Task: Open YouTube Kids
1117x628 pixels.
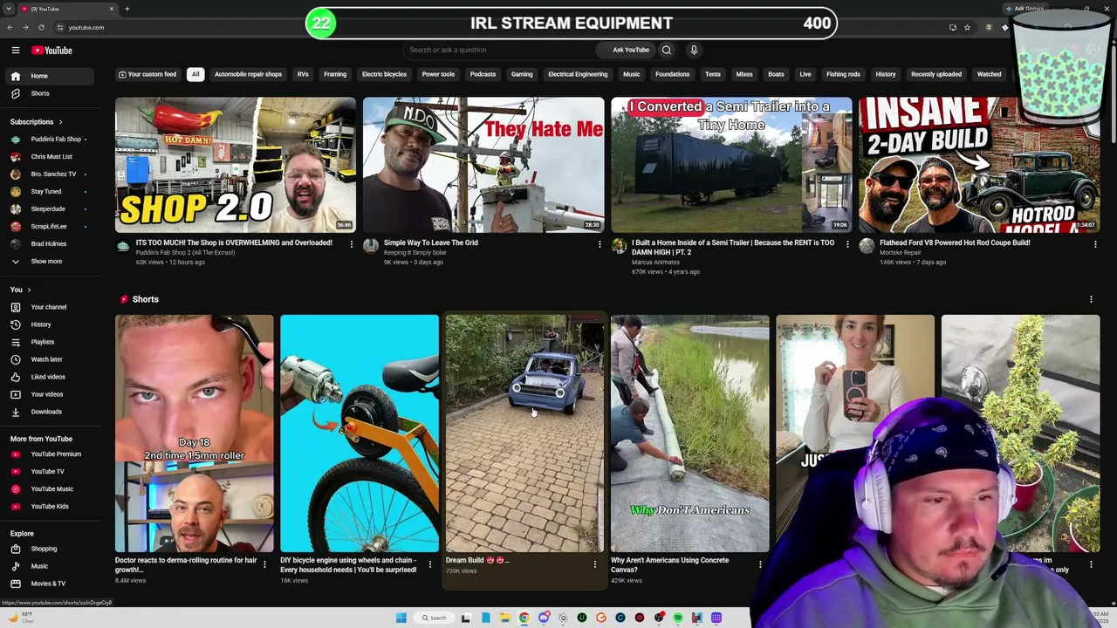Action: (x=49, y=506)
